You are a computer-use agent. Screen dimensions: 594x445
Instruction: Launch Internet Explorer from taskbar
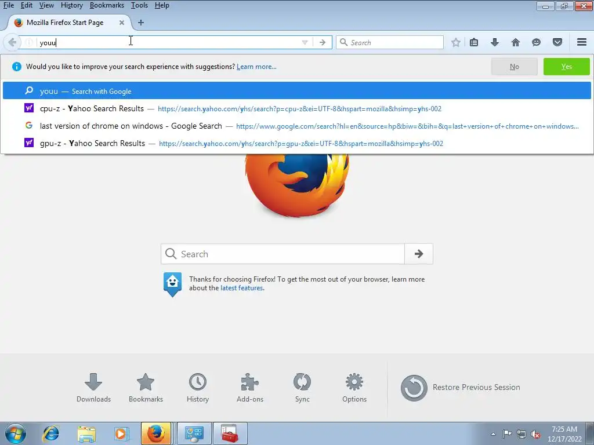(x=51, y=433)
